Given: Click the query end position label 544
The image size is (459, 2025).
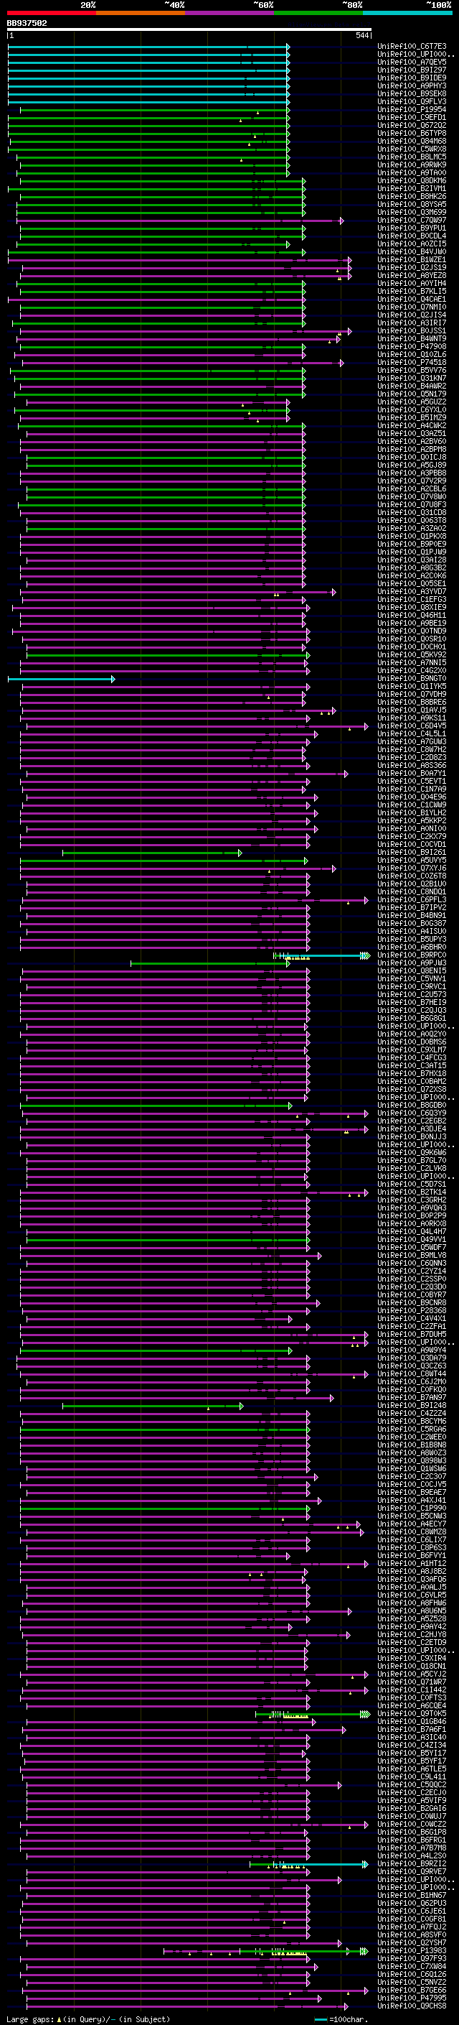Looking at the screenshot, I should pos(361,35).
